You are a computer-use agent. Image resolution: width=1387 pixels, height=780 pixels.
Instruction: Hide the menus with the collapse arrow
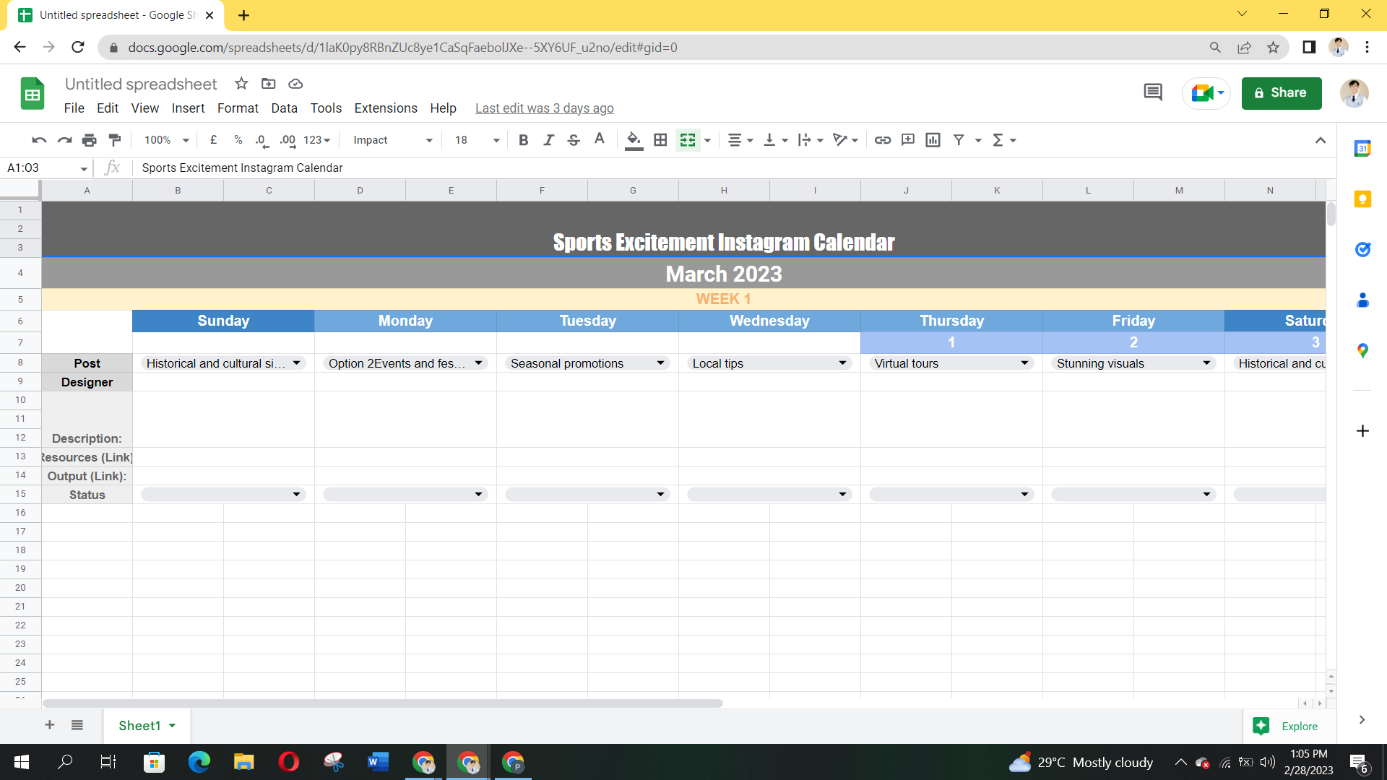(x=1321, y=140)
